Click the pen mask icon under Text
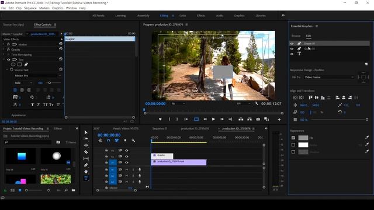The height and width of the screenshot is (210, 374). 26,65
